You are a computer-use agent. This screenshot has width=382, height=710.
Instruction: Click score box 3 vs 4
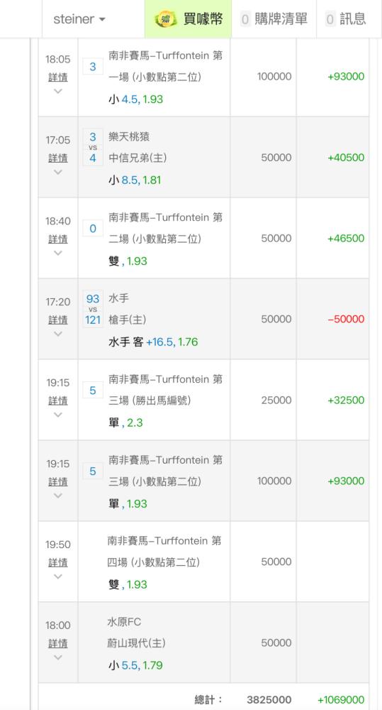pyautogui.click(x=93, y=147)
